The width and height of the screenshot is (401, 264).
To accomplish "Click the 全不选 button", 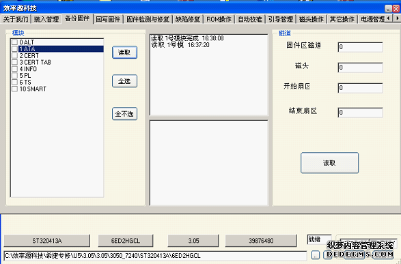I will coord(124,114).
